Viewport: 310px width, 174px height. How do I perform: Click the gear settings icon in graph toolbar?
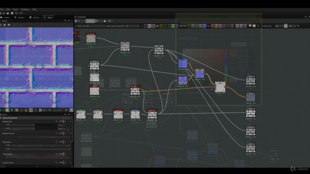pyautogui.click(x=109, y=21)
